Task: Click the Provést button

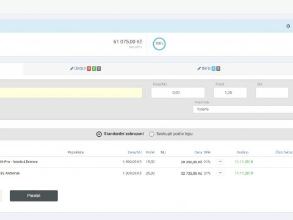Action: coord(34,196)
